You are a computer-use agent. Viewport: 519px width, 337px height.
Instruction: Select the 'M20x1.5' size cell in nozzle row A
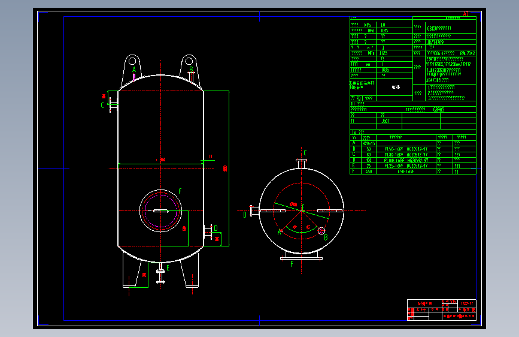point(368,144)
